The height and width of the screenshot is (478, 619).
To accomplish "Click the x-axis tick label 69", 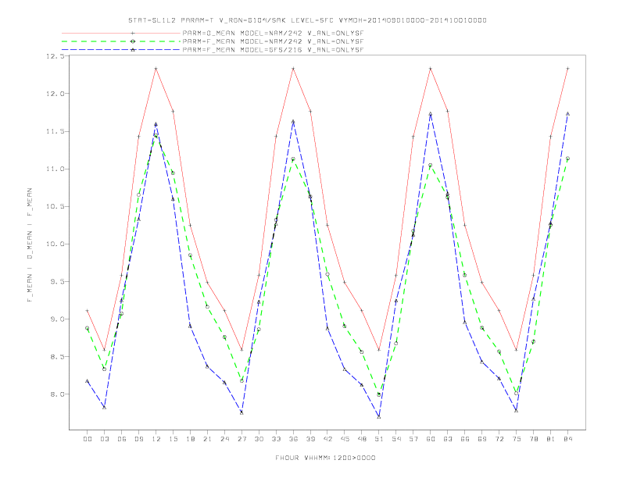I will 482,439.
